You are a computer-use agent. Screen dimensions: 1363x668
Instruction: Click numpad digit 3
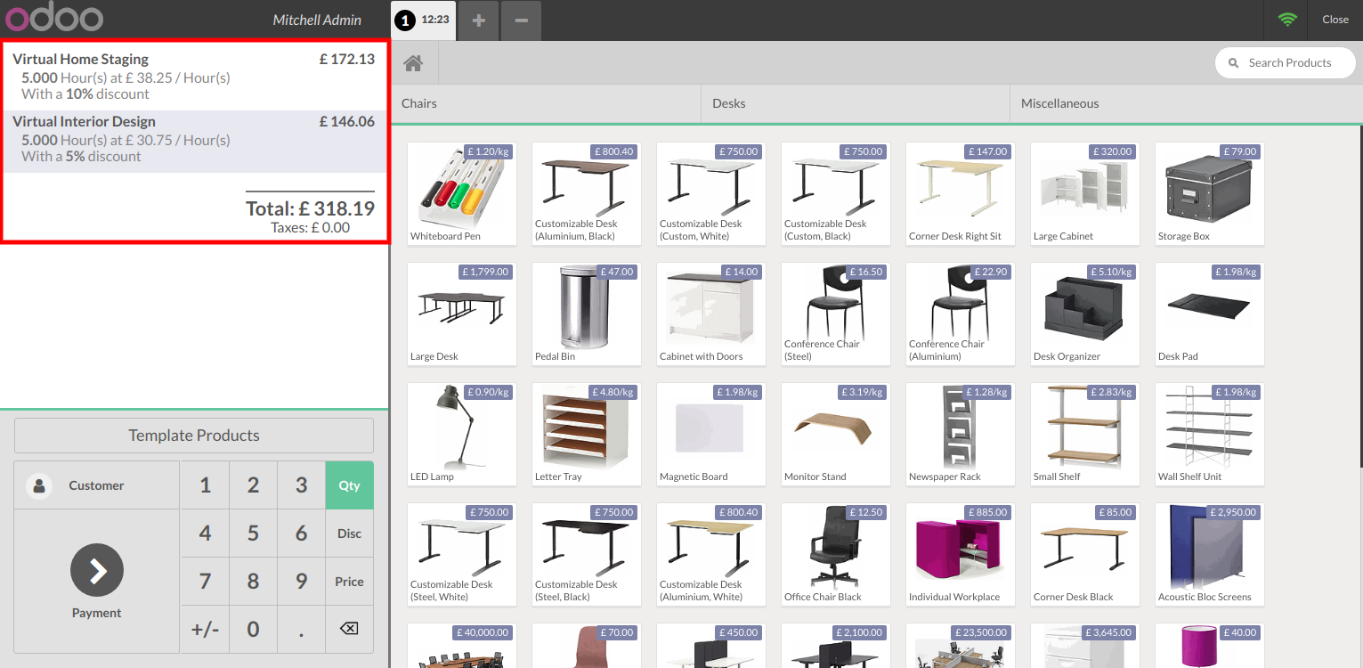point(301,485)
